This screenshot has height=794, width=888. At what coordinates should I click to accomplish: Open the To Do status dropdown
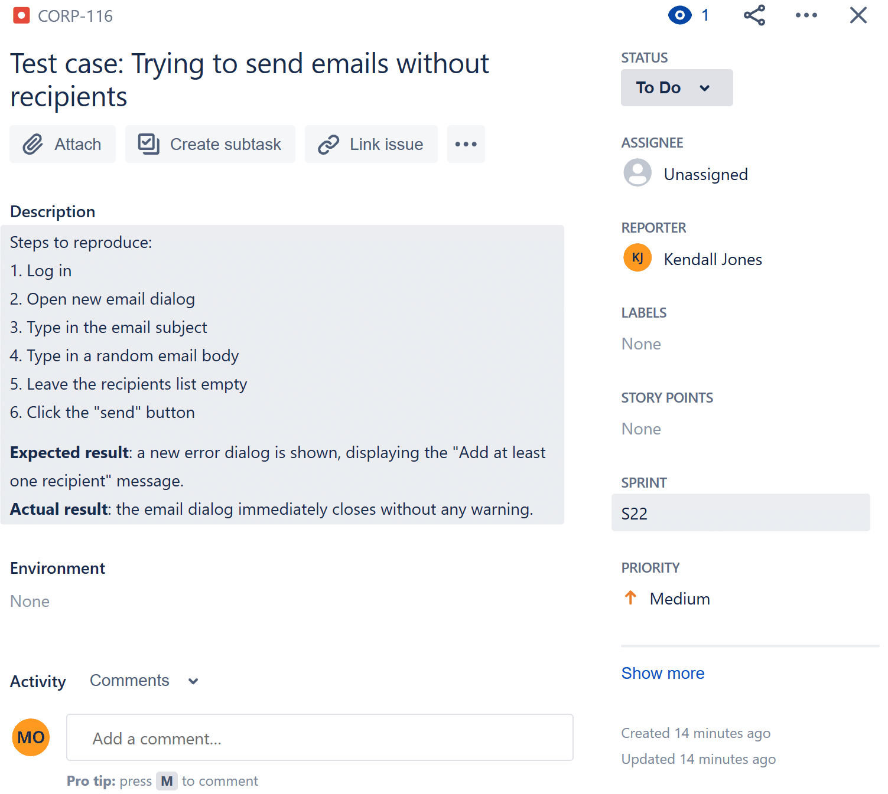click(x=676, y=87)
